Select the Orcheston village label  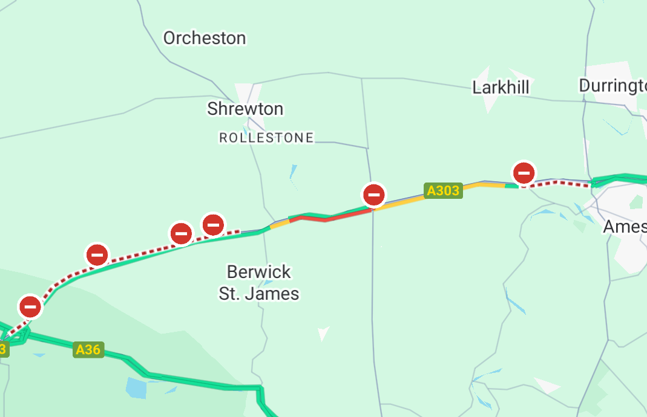coord(205,38)
